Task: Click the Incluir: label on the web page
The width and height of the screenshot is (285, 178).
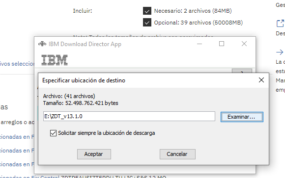Action: coord(83,11)
